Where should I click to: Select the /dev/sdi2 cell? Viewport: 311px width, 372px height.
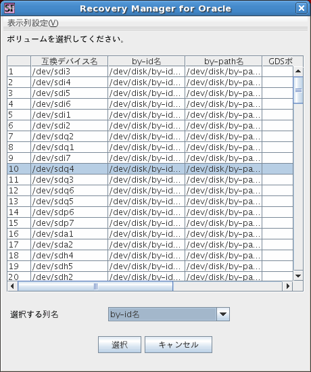click(x=69, y=126)
